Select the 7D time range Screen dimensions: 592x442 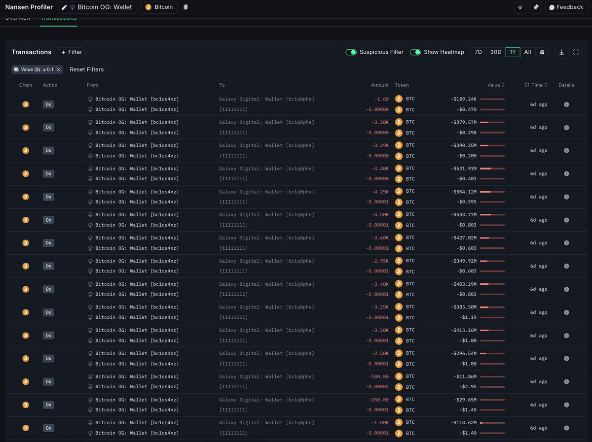(x=478, y=52)
